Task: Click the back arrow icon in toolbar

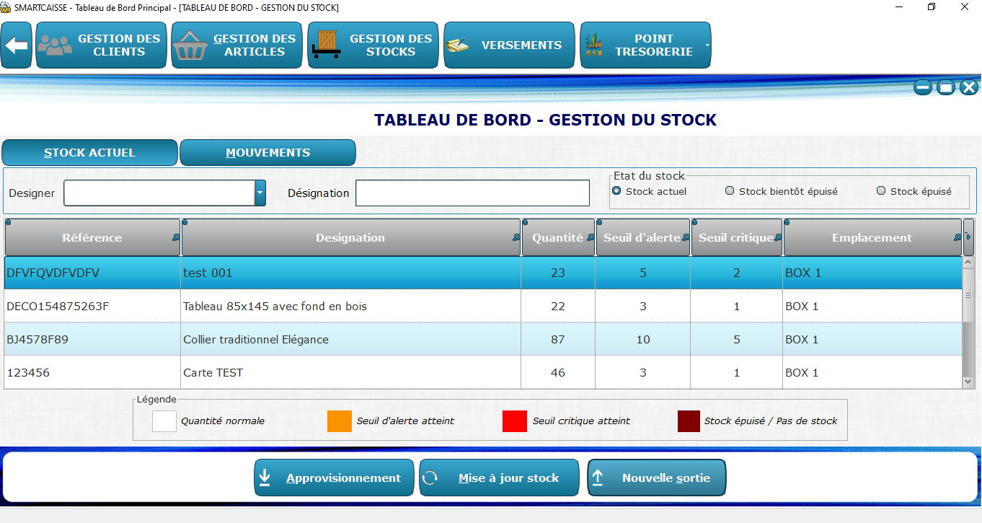Action: click(16, 45)
